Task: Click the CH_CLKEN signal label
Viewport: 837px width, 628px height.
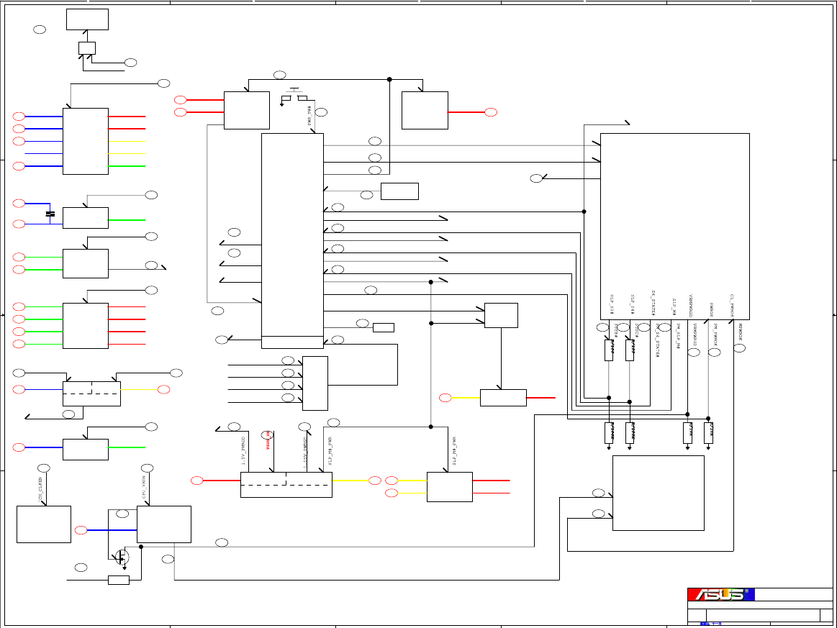Action: coord(40,488)
